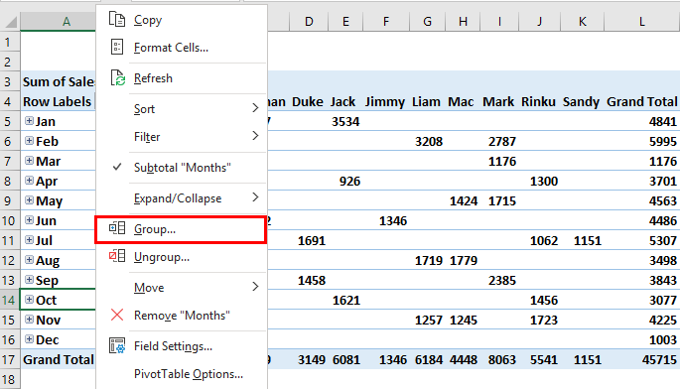The height and width of the screenshot is (389, 680).
Task: Expand the May row group
Action: click(29, 200)
